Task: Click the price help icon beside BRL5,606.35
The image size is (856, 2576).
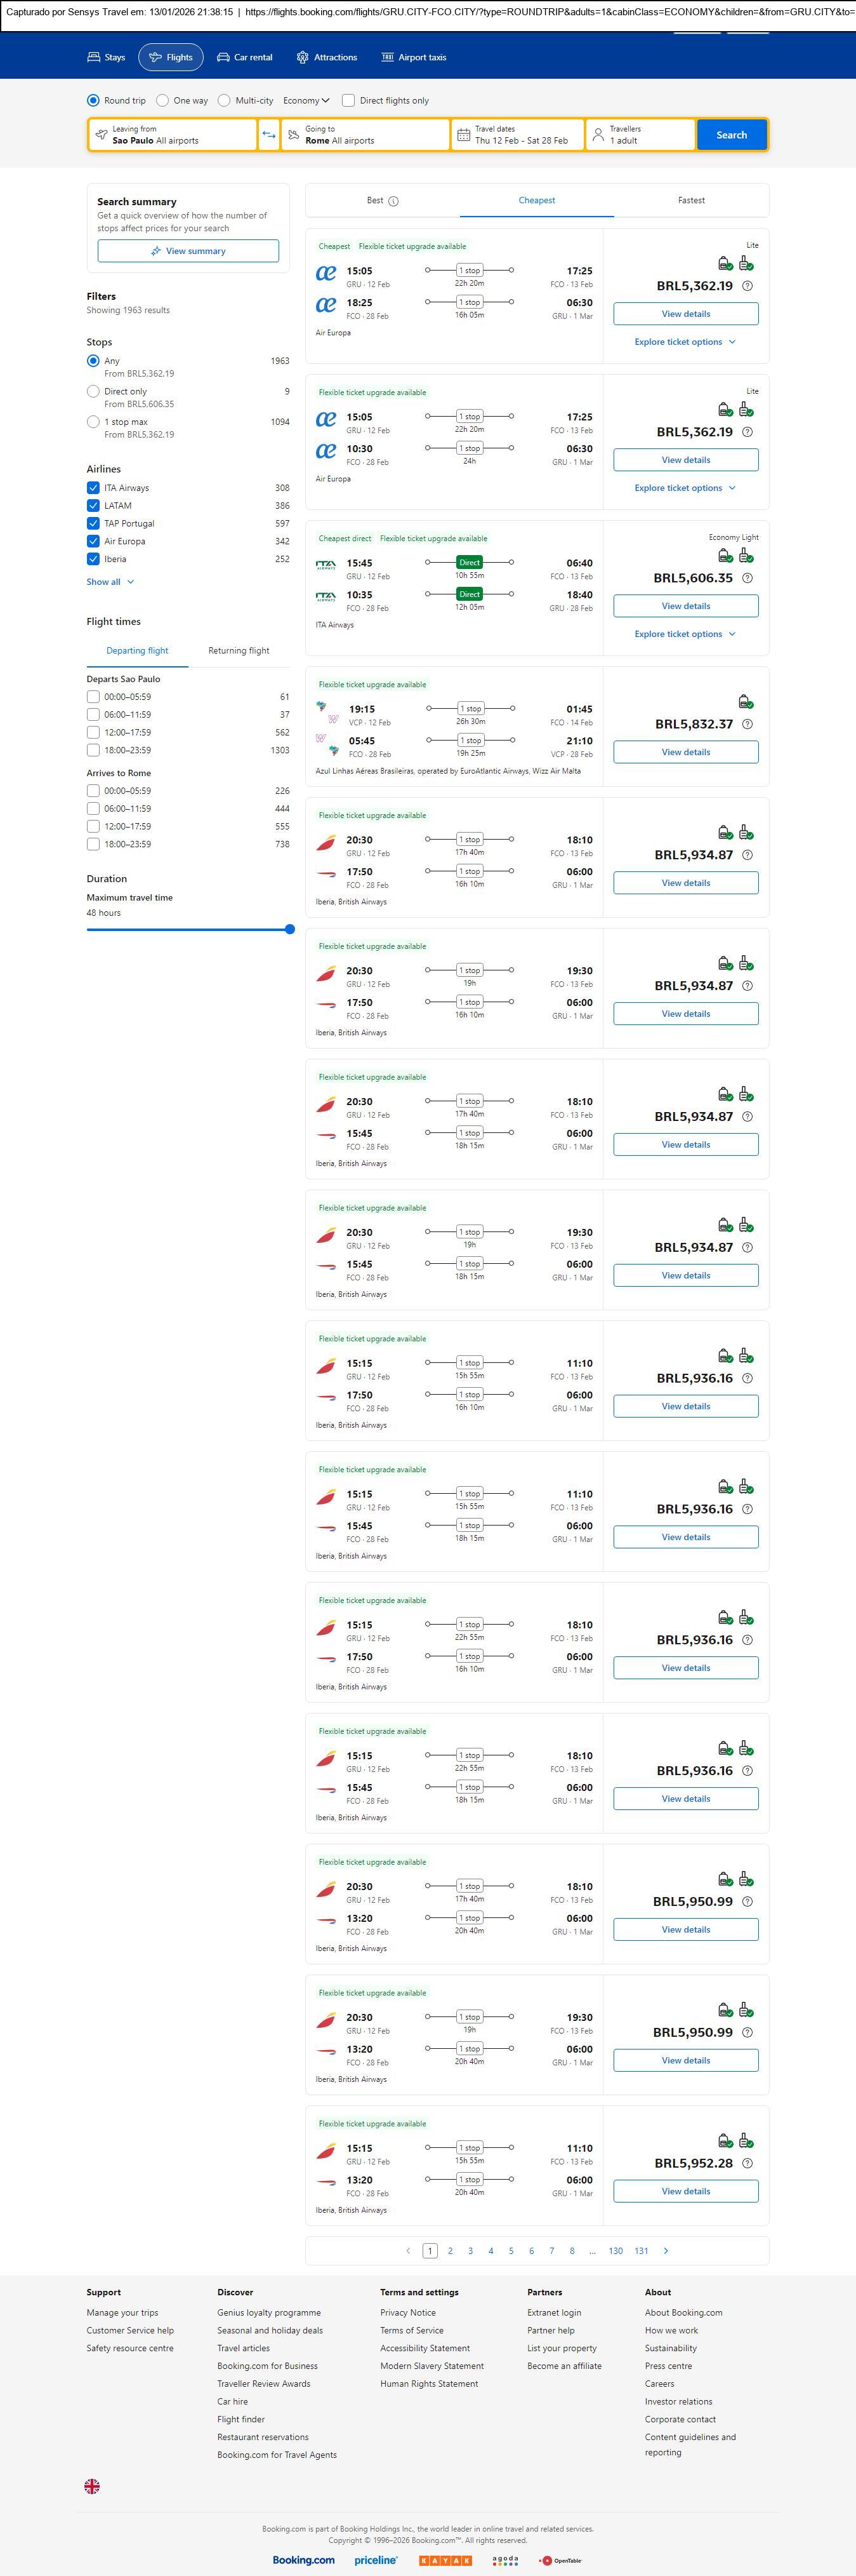Action: click(747, 578)
